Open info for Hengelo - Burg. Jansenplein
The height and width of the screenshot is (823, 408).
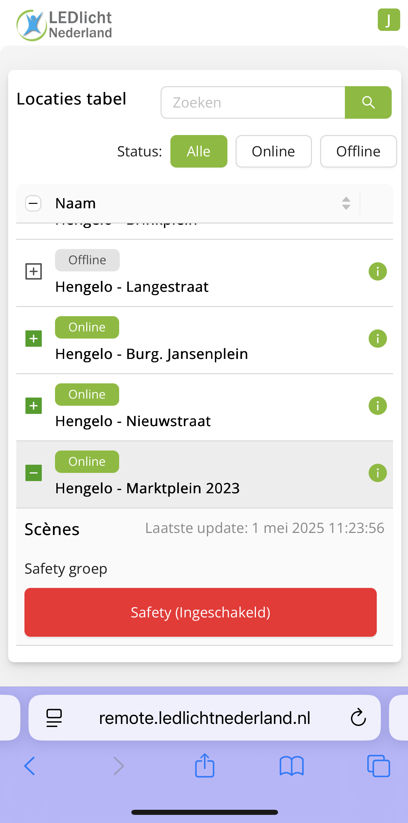point(377,339)
